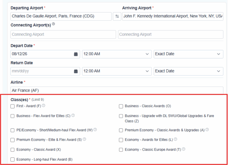Check Economy - Classic Award (X)
The height and width of the screenshot is (165, 228).
pyautogui.click(x=12, y=150)
